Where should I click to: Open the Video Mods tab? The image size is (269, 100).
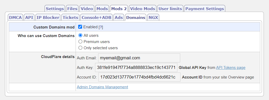click(x=142, y=9)
